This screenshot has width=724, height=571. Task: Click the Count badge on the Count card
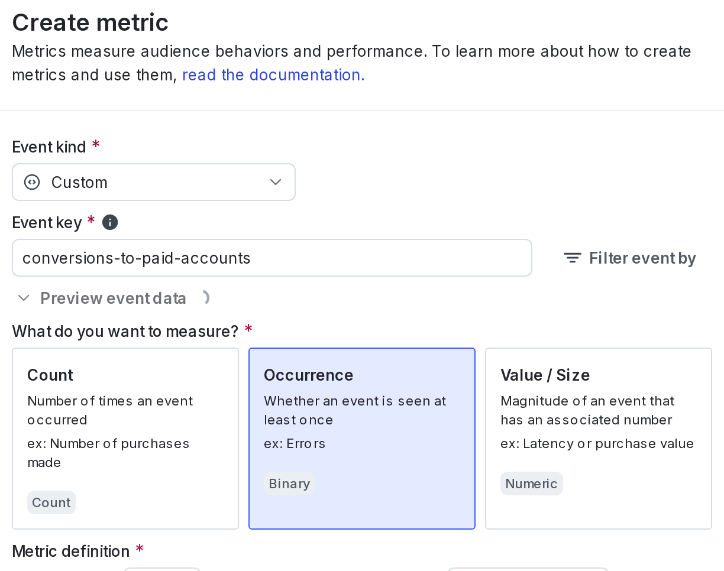coord(51,502)
